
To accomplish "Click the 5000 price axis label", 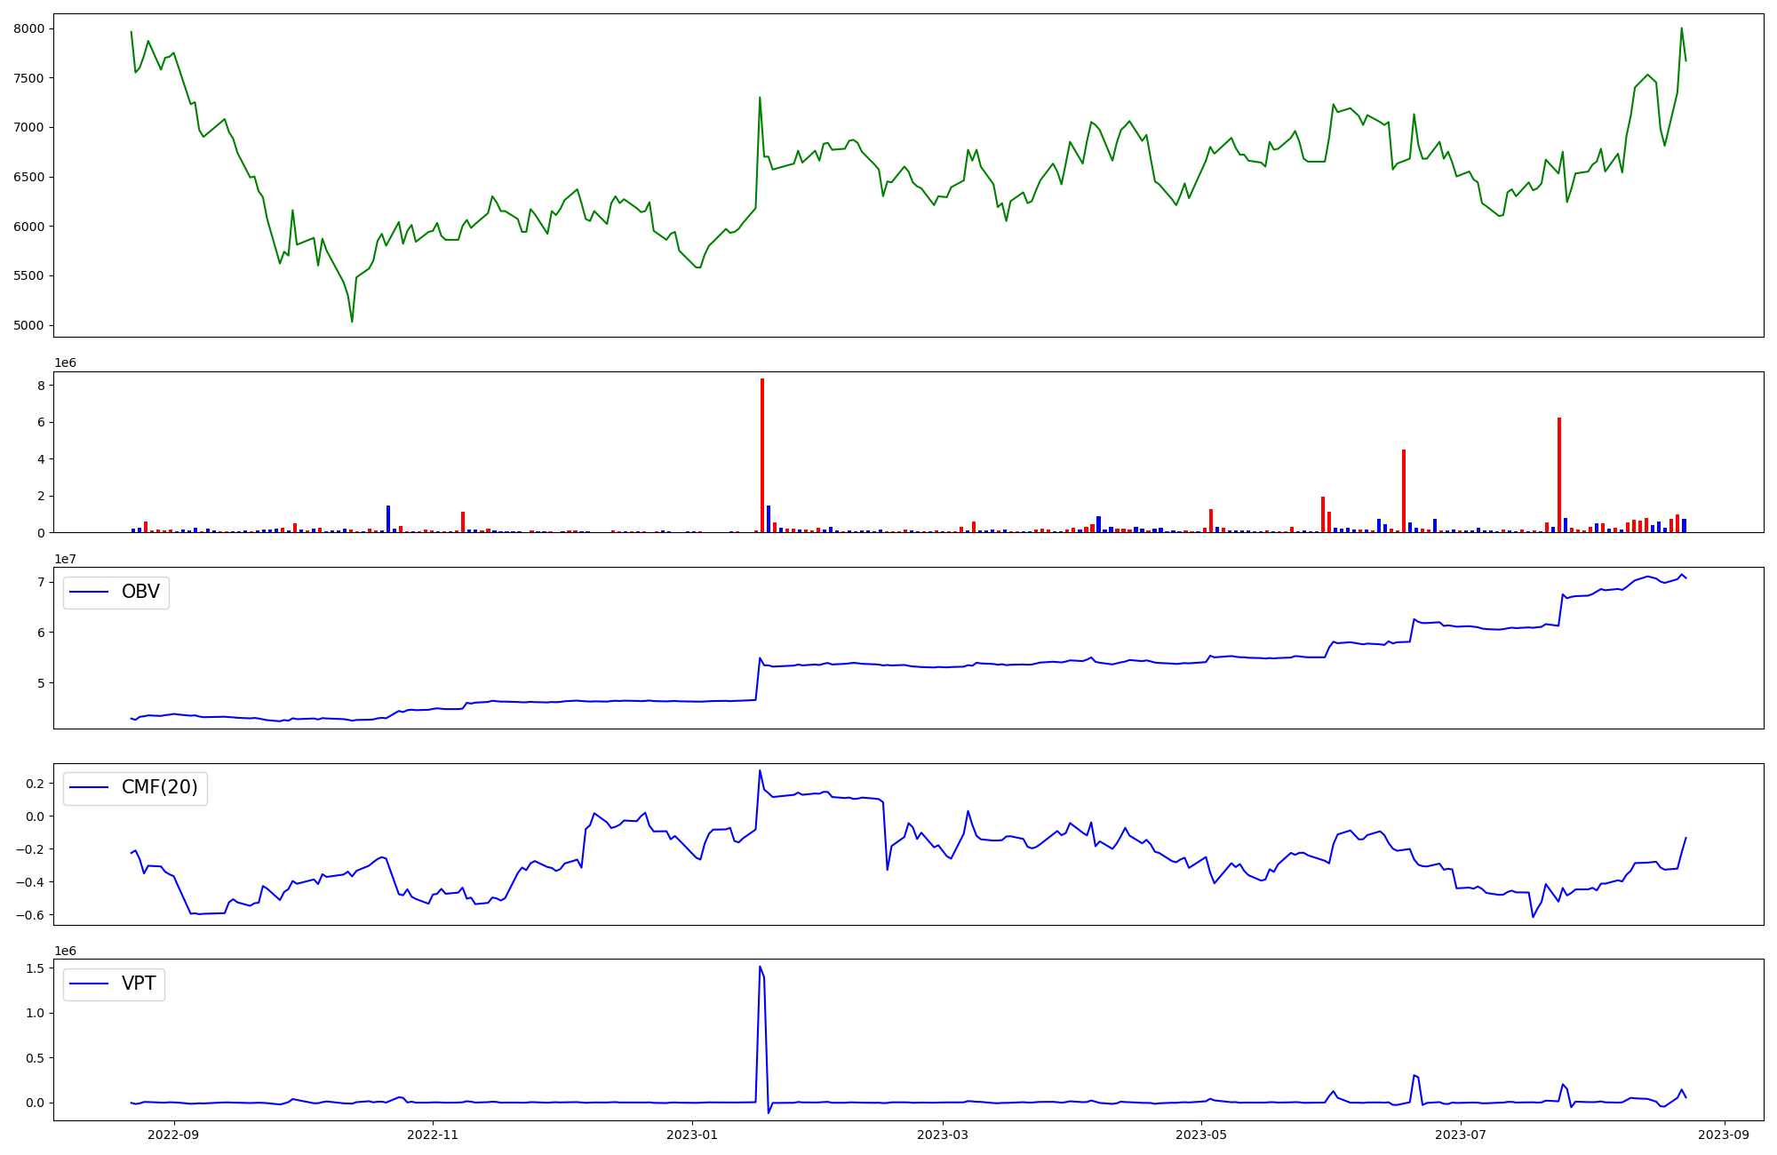I will coord(28,325).
